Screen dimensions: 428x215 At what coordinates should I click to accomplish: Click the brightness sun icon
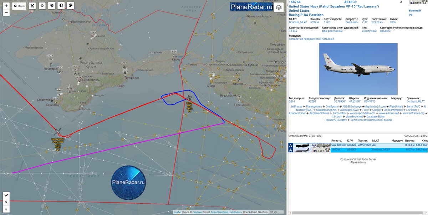coord(52,6)
